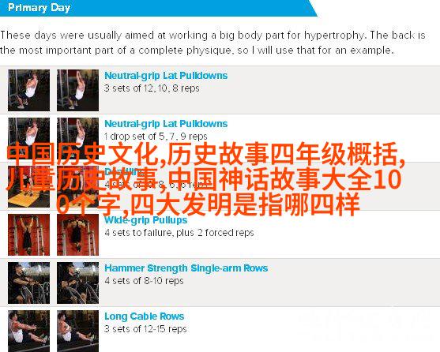Click the '3 sets of 12-15 reps' text
The image size is (440, 352).
click(145, 329)
